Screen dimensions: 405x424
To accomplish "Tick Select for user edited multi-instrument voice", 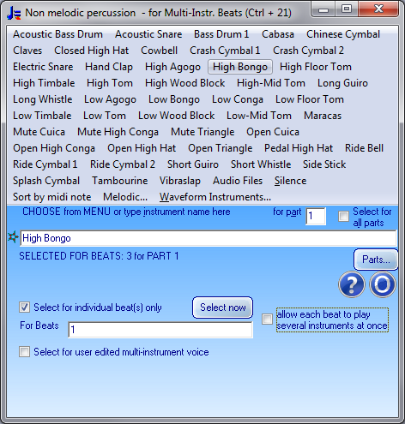I will point(24,351).
